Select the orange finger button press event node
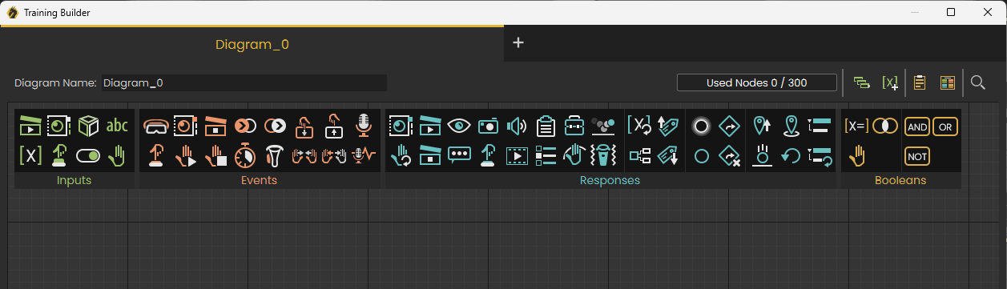 [x=155, y=155]
